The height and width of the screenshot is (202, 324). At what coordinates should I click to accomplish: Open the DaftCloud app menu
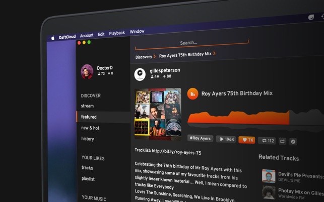[67, 37]
